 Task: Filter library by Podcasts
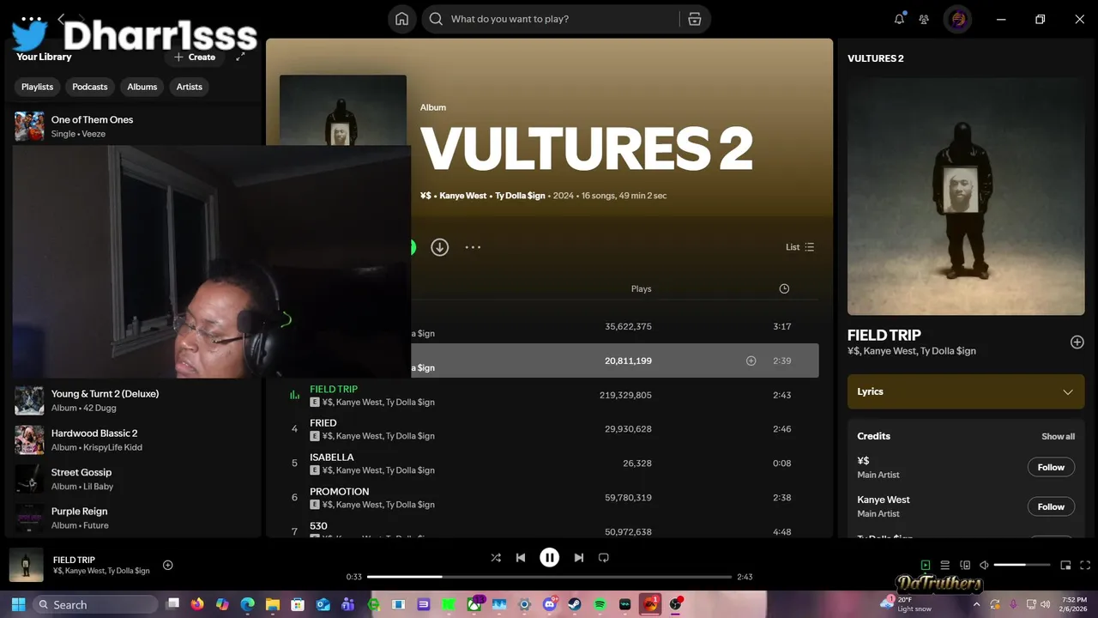tap(90, 87)
